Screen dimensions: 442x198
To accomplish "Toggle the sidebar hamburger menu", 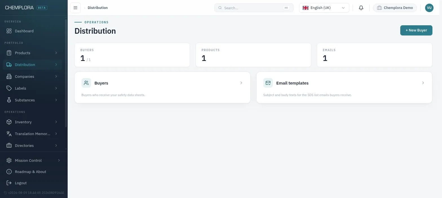I will [75, 8].
